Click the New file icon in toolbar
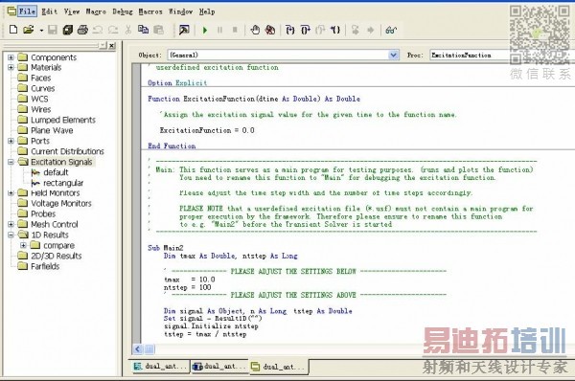Image resolution: width=575 pixels, height=381 pixels. pyautogui.click(x=13, y=30)
